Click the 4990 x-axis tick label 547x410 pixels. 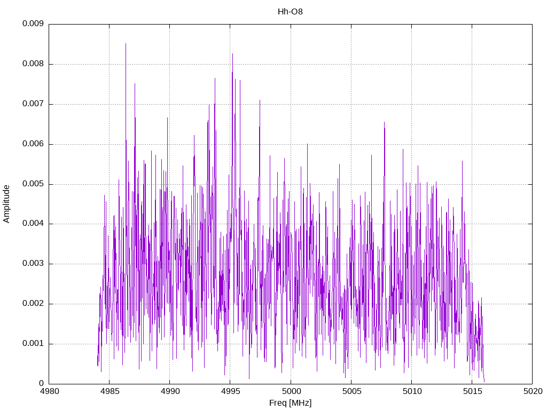(170, 391)
